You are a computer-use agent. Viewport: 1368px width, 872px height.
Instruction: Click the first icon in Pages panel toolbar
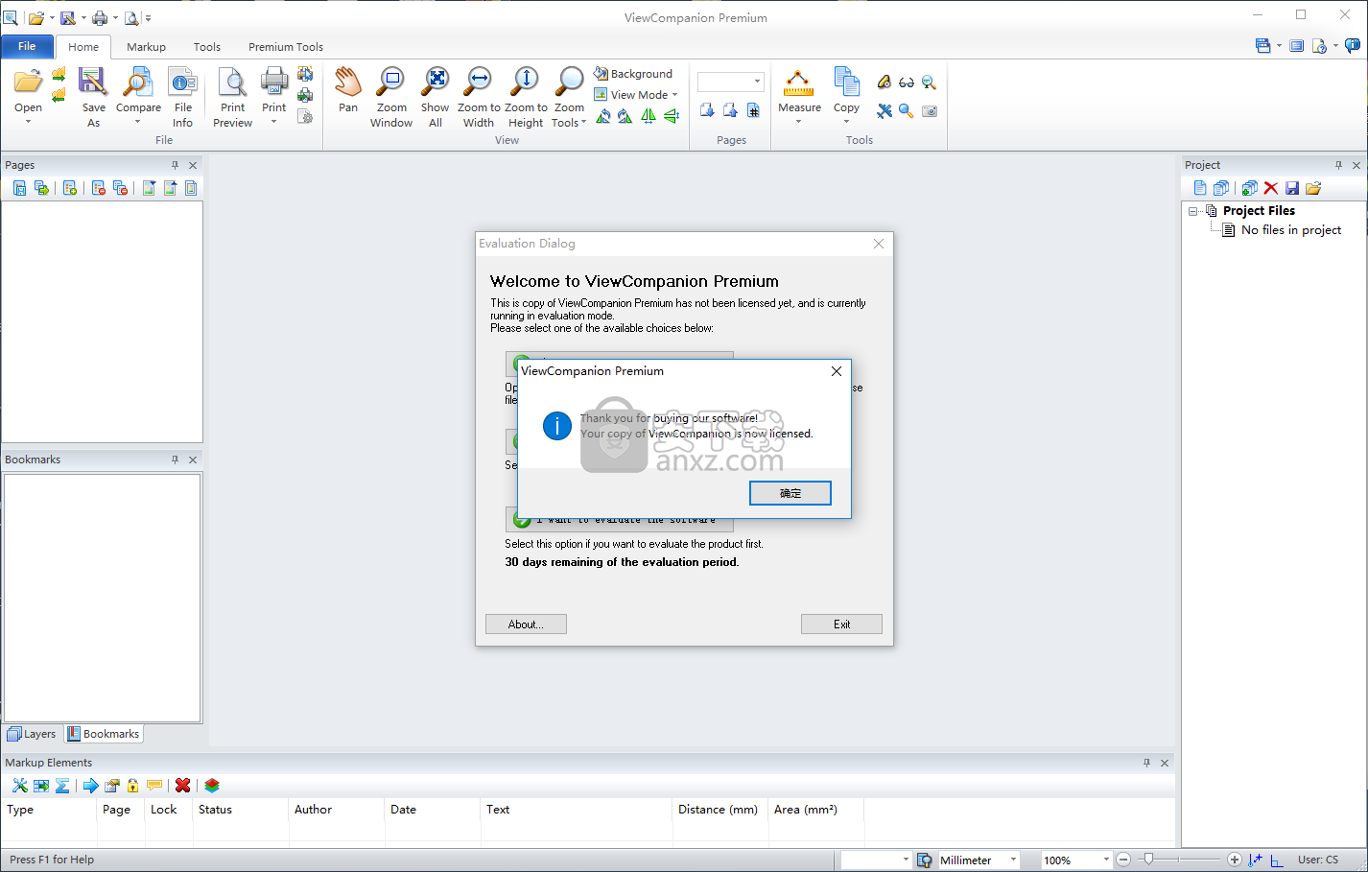coord(19,188)
